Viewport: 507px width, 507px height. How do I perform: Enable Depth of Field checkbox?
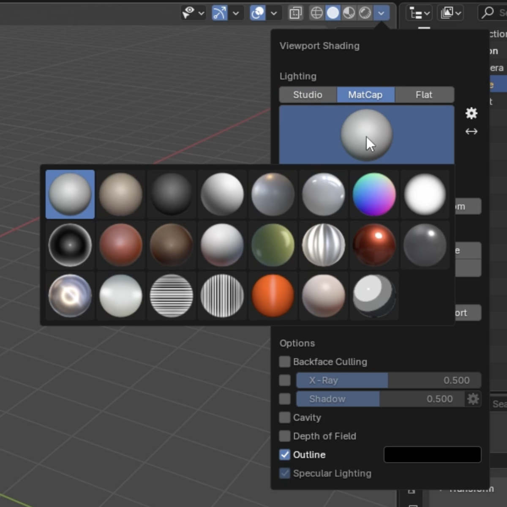(x=285, y=436)
